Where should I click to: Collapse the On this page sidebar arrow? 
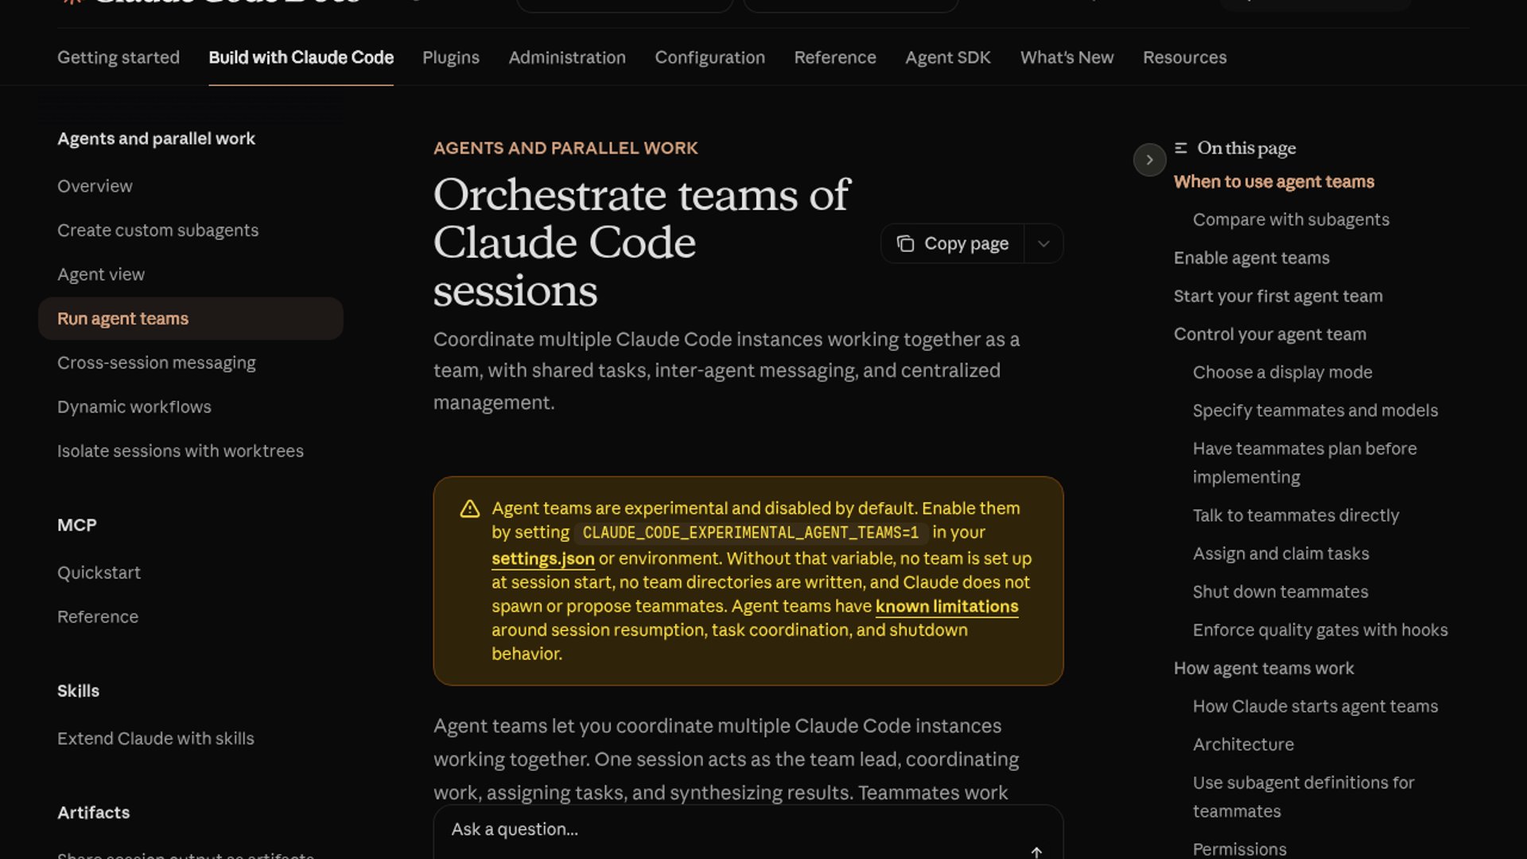(1149, 160)
